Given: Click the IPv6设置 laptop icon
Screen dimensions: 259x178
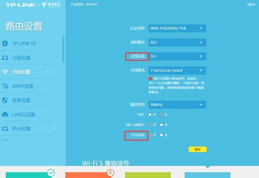Looking at the screenshot, I should [x=5, y=129].
